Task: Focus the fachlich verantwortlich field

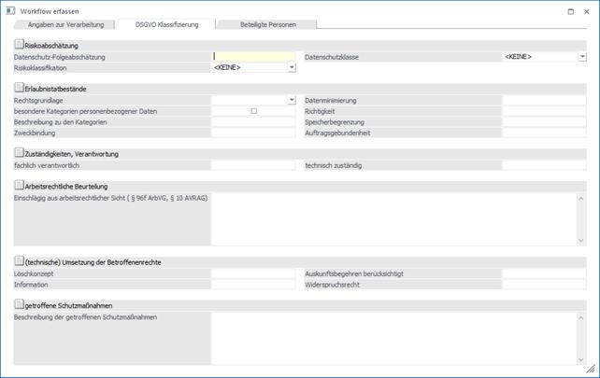Action: (253, 165)
